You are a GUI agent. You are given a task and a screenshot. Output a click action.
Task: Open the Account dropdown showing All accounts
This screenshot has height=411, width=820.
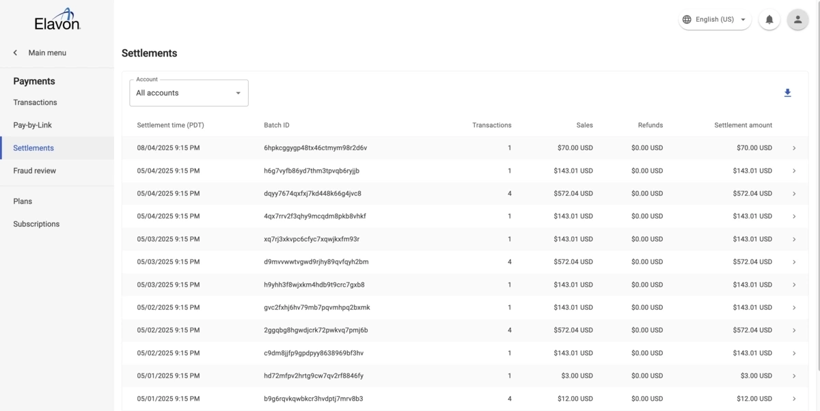click(x=189, y=92)
